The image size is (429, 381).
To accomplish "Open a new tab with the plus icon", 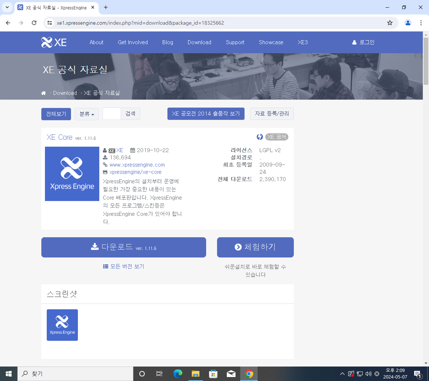I will pyautogui.click(x=106, y=7).
